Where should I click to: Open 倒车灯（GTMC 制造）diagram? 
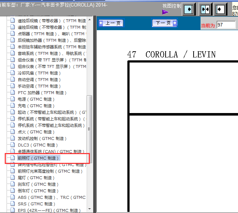click(x=38, y=191)
